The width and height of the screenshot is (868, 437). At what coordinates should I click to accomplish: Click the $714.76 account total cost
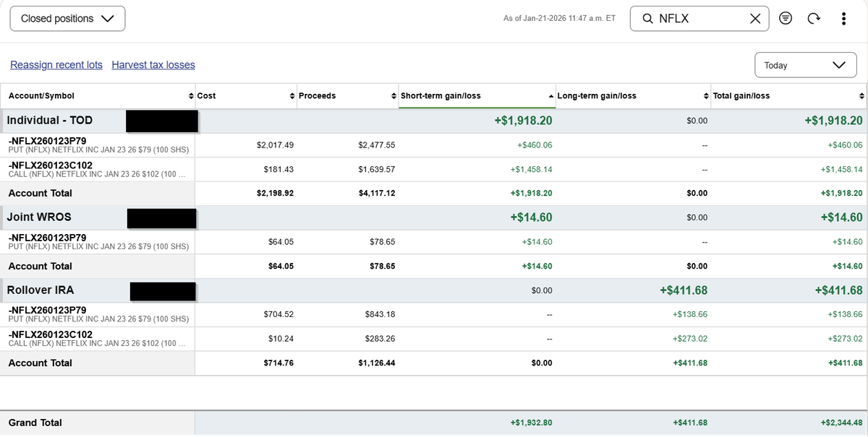point(278,363)
